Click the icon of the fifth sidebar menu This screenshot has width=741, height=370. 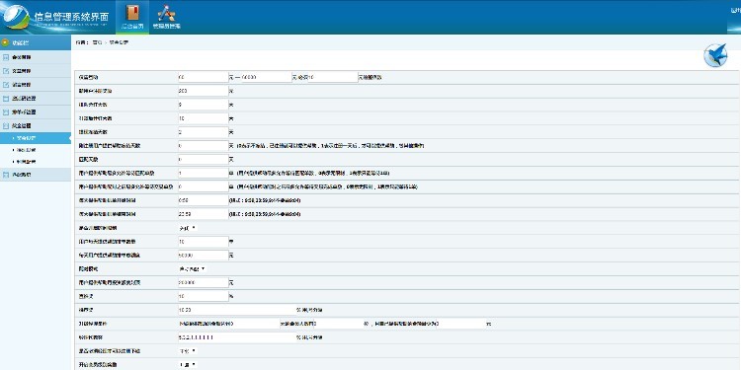coord(6,111)
